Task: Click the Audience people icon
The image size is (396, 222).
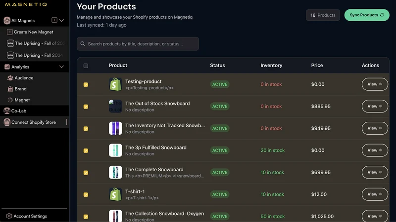Action: click(10, 78)
